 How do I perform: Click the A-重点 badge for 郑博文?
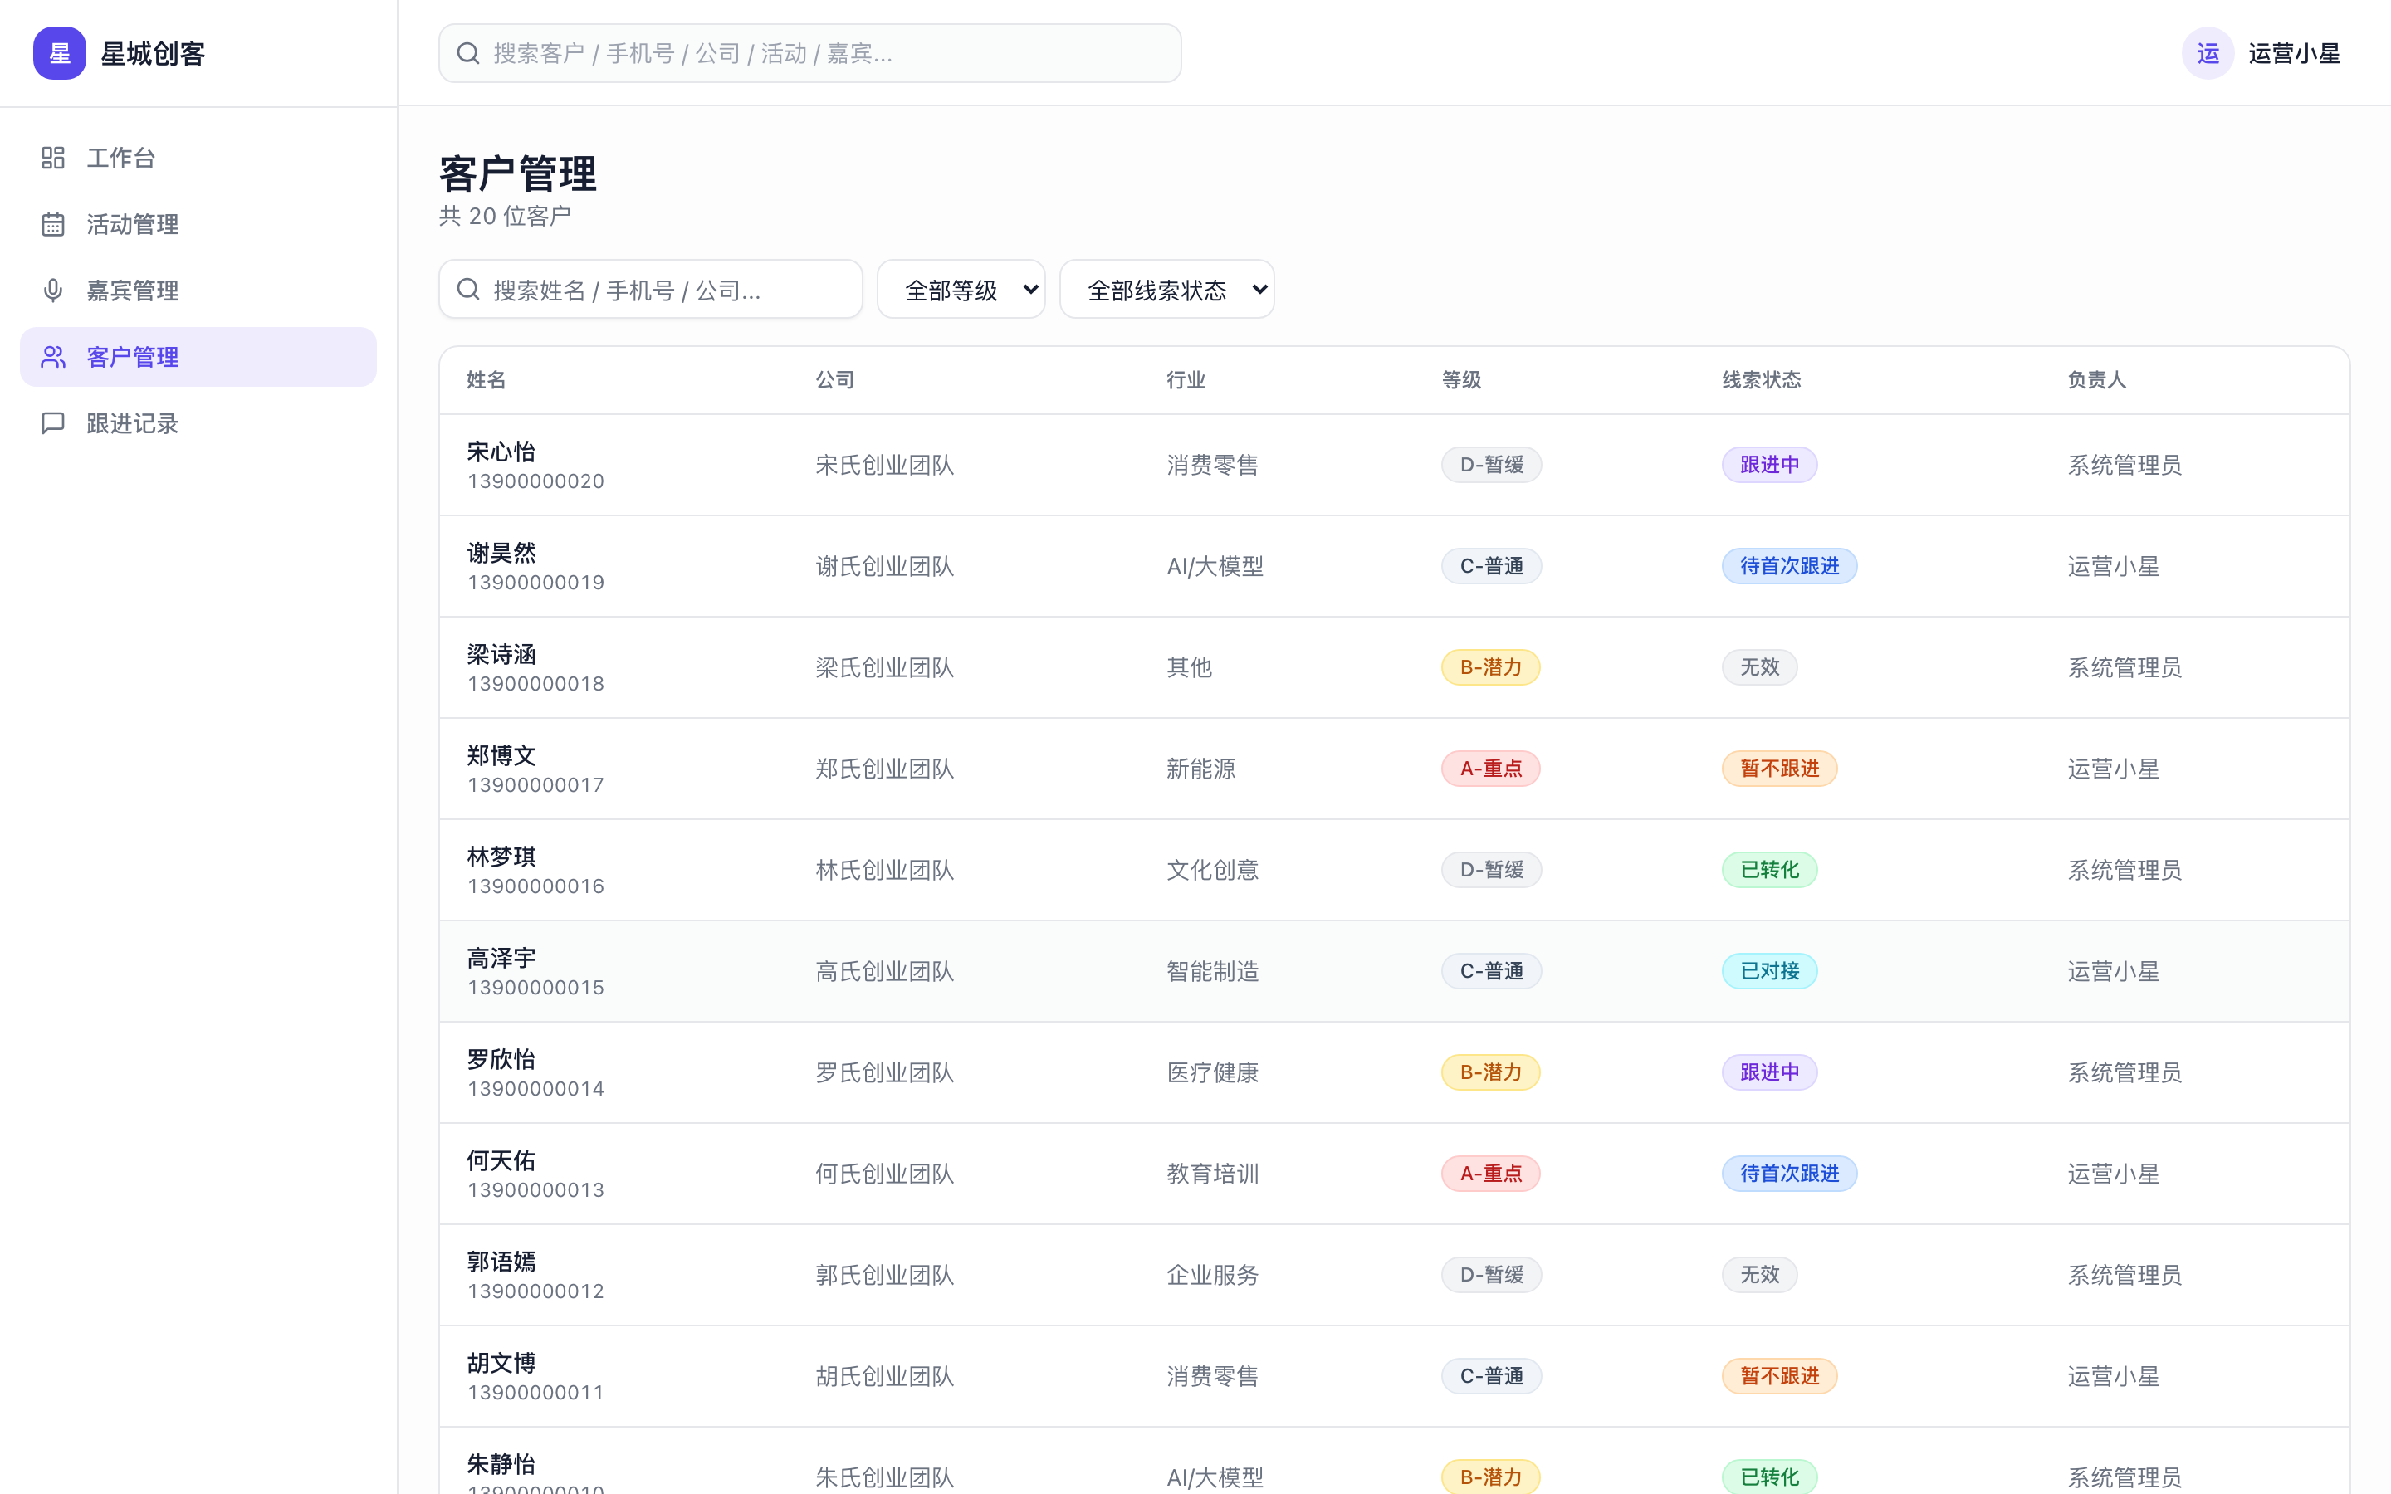[x=1490, y=769]
